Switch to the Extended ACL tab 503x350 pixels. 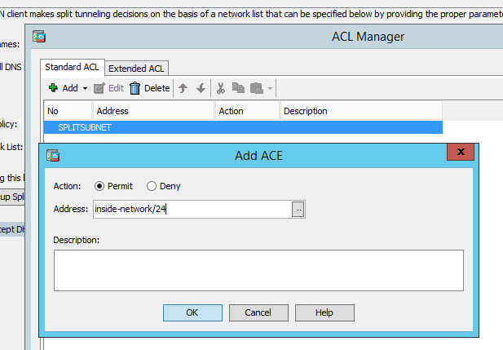tap(137, 69)
